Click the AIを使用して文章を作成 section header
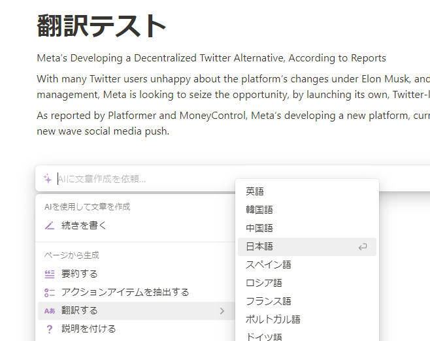This screenshot has height=341, width=430. pos(87,206)
